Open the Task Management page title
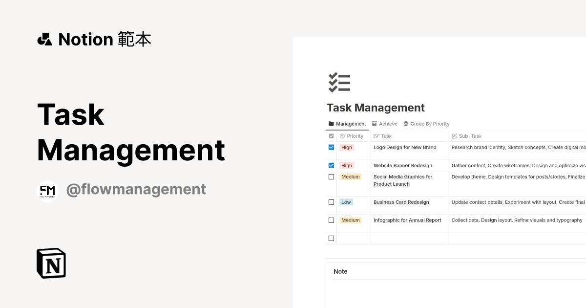This screenshot has height=308, width=586. 376,108
